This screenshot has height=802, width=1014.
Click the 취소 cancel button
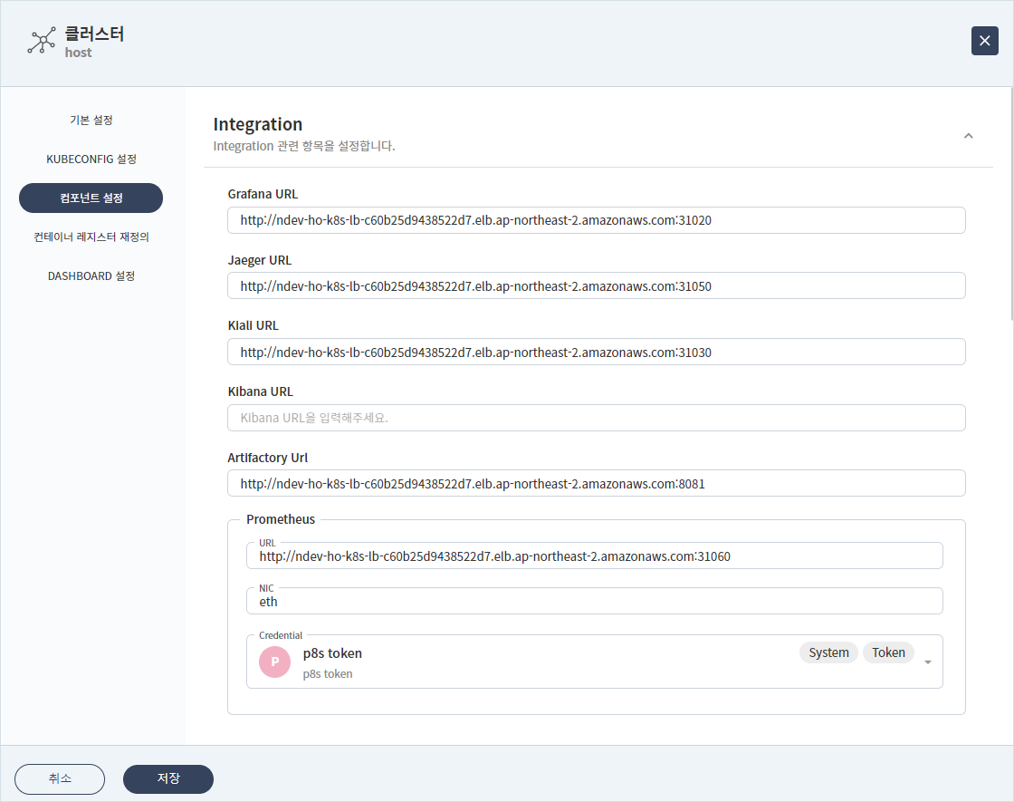tap(60, 778)
